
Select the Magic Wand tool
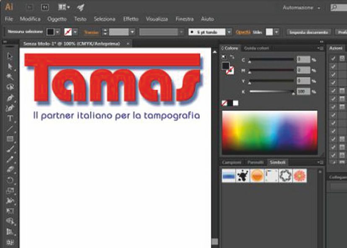point(10,77)
